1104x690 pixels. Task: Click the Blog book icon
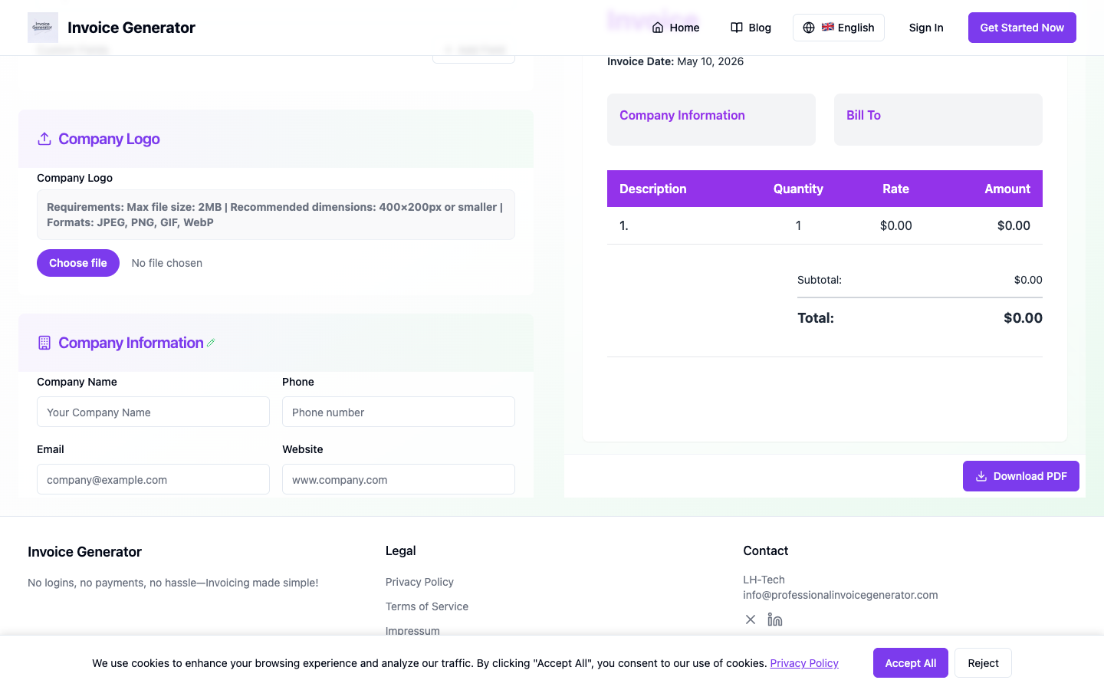[x=737, y=28]
